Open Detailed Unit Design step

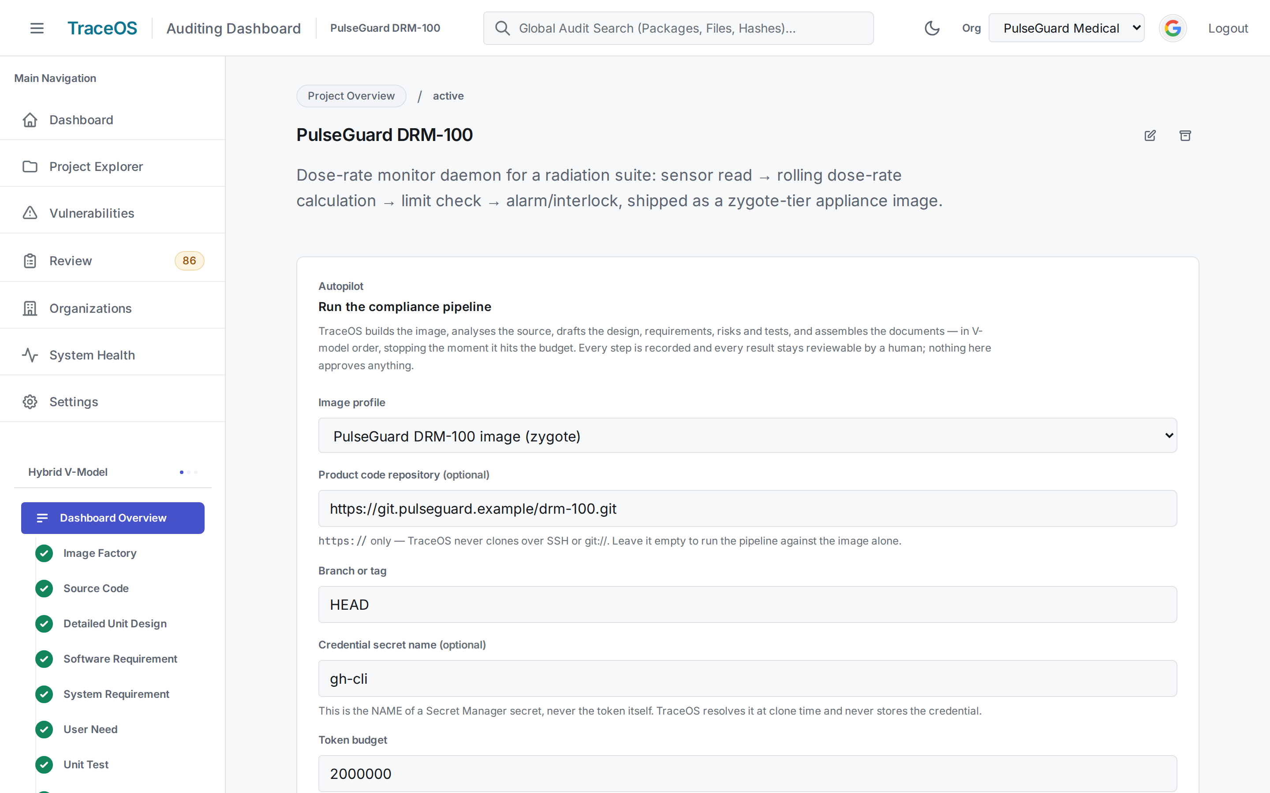pos(115,623)
